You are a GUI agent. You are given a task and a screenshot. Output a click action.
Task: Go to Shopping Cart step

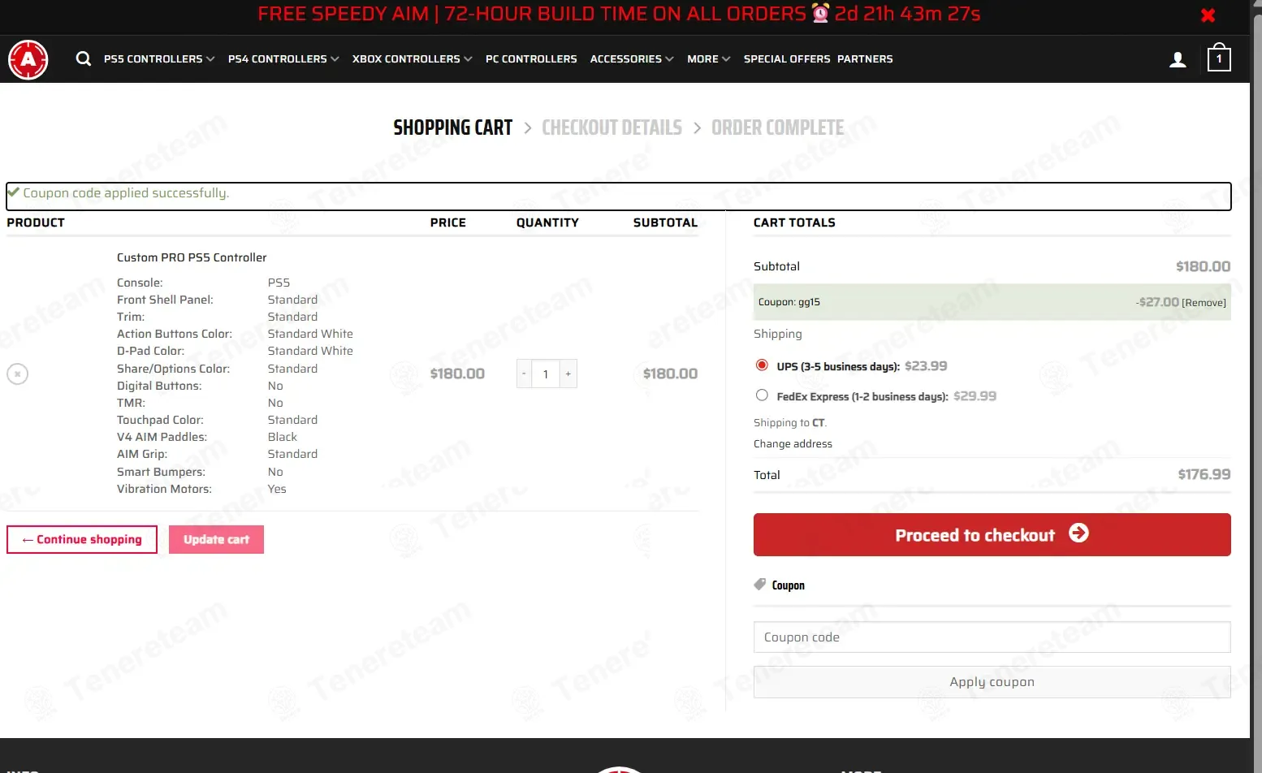click(x=452, y=127)
